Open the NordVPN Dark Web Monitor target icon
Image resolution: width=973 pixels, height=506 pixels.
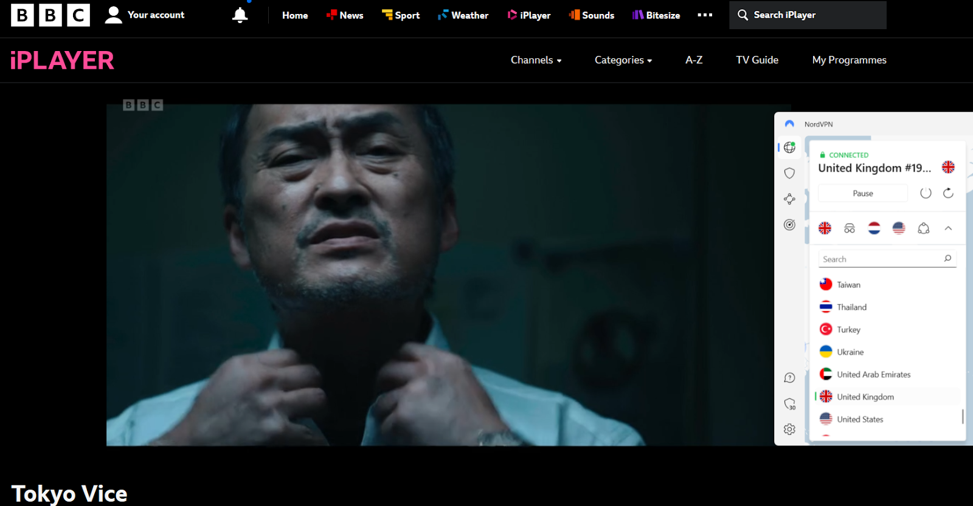click(x=789, y=225)
